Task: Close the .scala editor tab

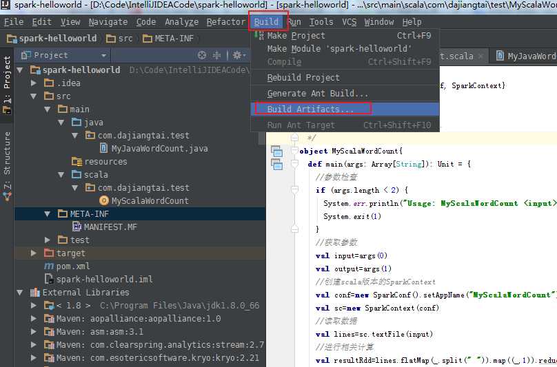Action: (480, 56)
